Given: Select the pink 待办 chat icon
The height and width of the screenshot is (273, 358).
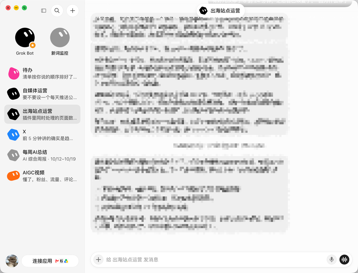Looking at the screenshot, I should pyautogui.click(x=13, y=73).
